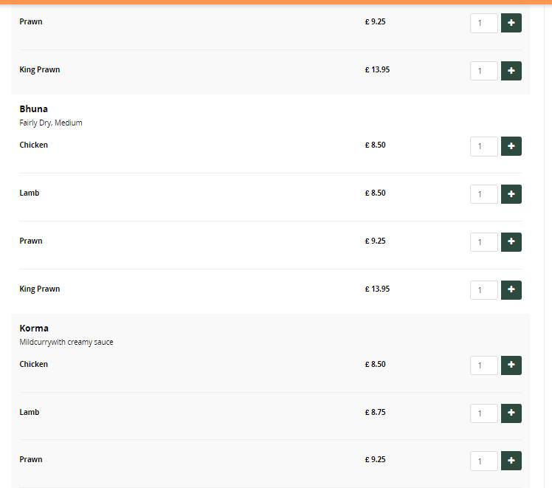Select quantity field for Bhuna Lamb
Screen dimensions: 552x488
(484, 194)
